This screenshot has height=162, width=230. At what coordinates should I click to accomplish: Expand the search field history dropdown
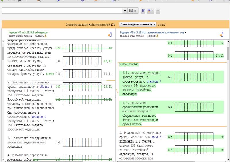click(x=125, y=11)
